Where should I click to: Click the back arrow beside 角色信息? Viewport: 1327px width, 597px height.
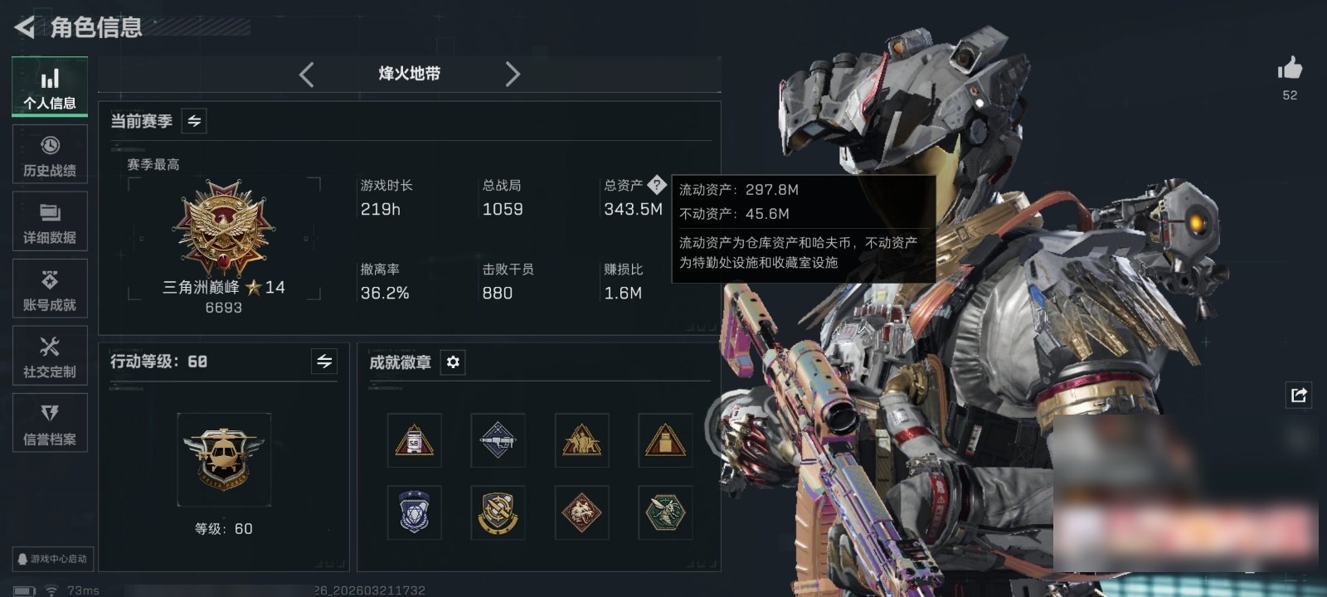(25, 27)
